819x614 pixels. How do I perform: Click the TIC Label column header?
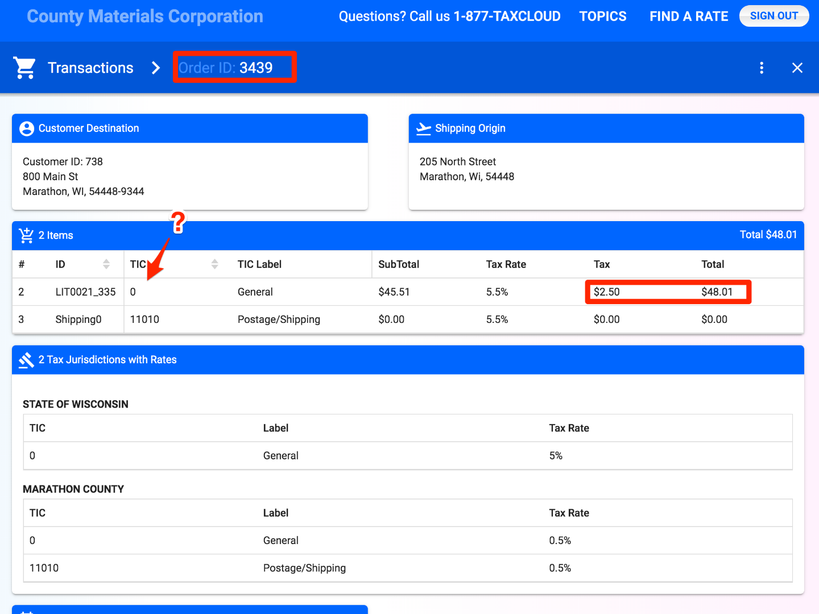(259, 264)
